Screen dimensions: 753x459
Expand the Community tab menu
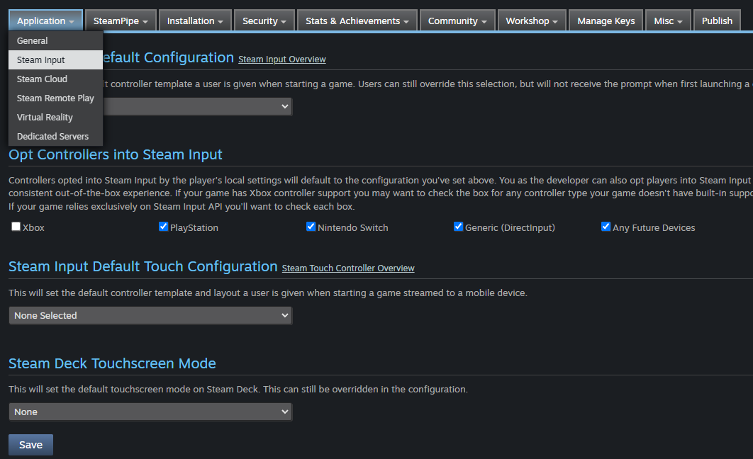click(457, 21)
